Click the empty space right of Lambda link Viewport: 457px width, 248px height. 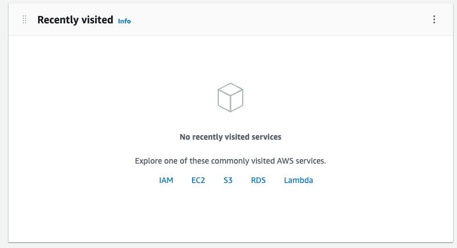(x=376, y=180)
